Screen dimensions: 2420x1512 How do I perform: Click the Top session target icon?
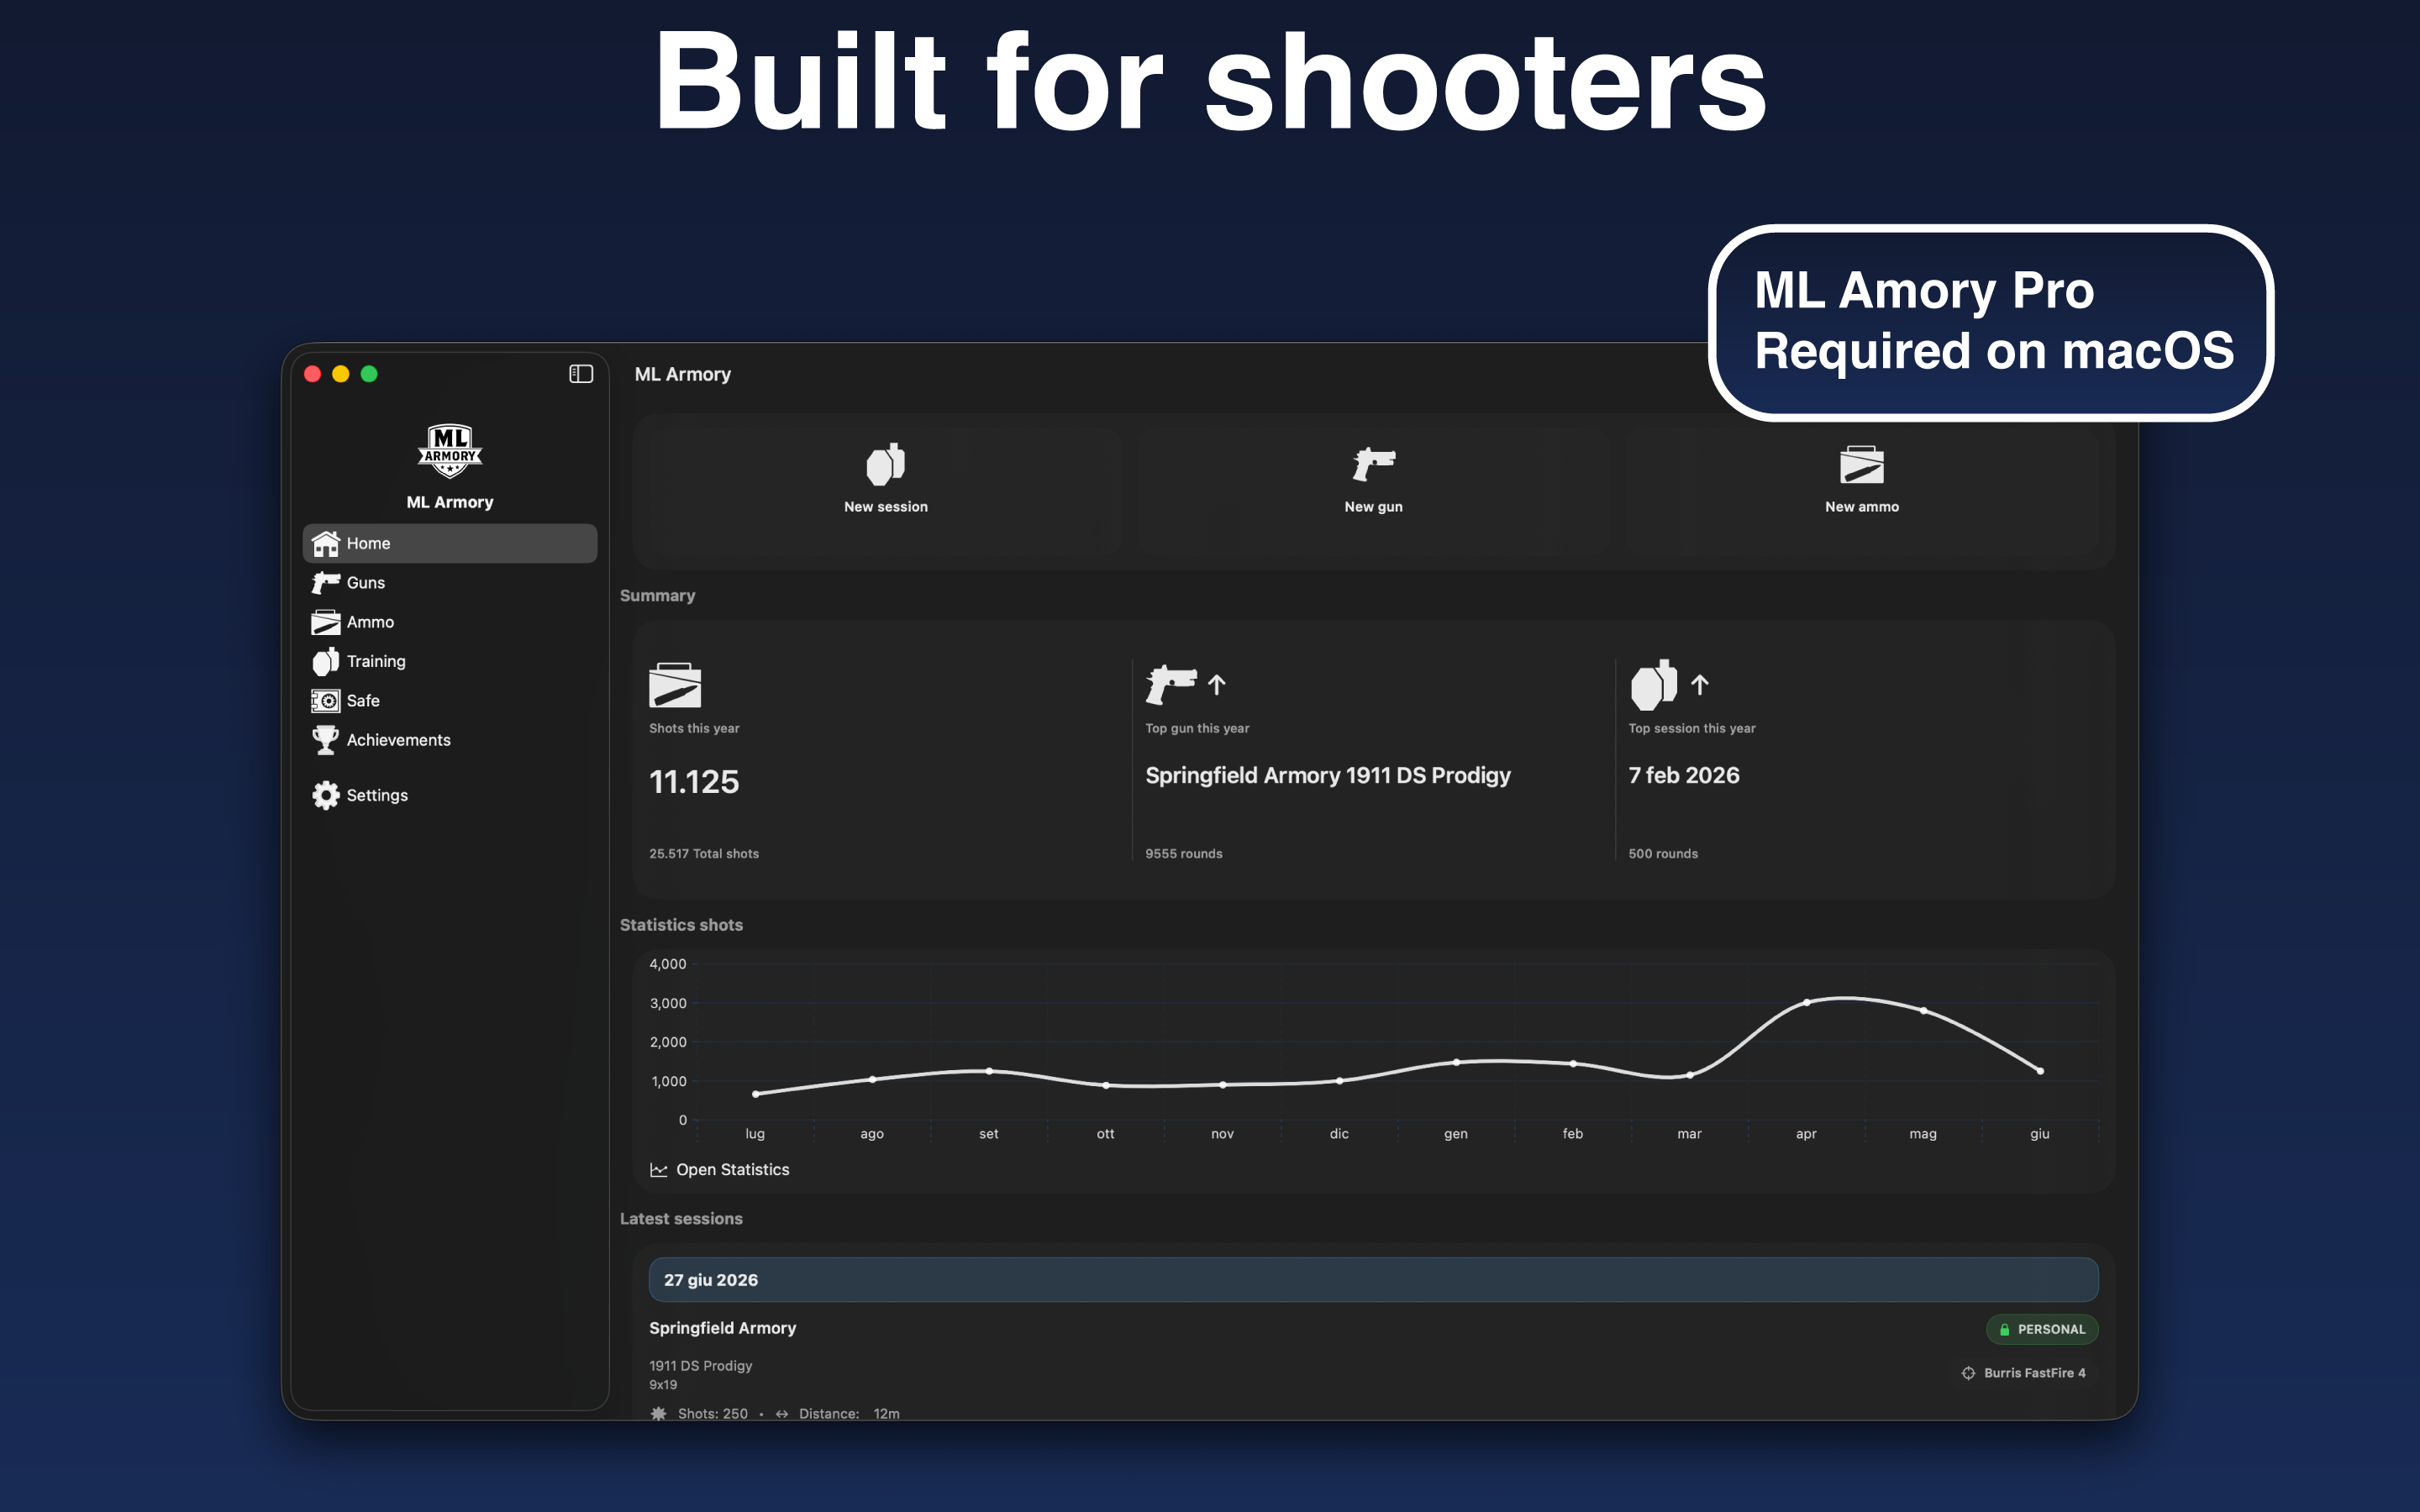1654,684
